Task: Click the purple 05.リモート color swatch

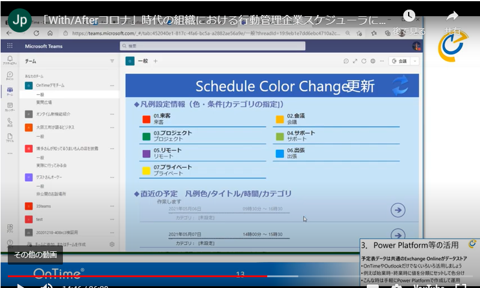Action: pyautogui.click(x=146, y=154)
